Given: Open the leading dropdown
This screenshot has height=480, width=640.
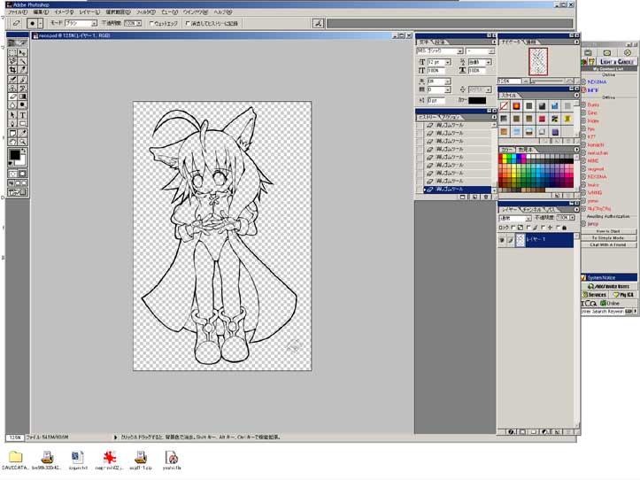Looking at the screenshot, I should pos(489,62).
